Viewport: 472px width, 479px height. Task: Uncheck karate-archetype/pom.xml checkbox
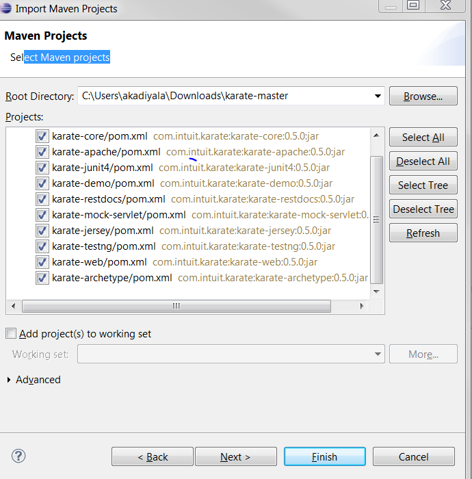coord(42,278)
